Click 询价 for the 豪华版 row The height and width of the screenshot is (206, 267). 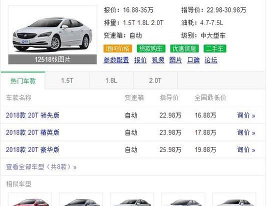pos(246,150)
